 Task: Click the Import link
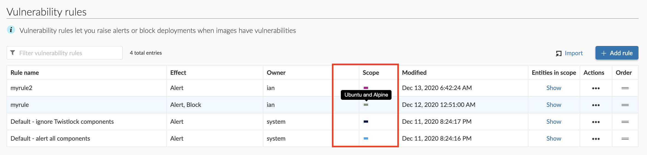pos(574,53)
